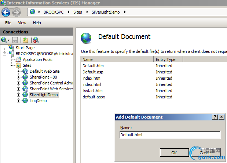Expand the SharePoint - 80 node
This screenshot has height=163, width=227.
click(x=18, y=77)
